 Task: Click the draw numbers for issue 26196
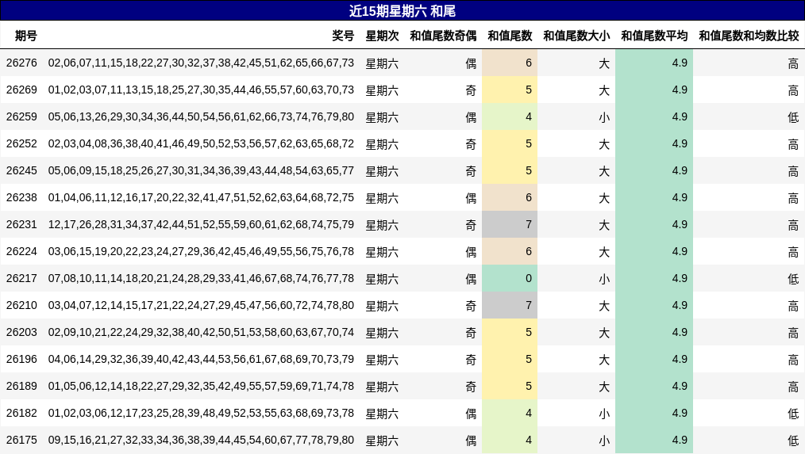pos(202,359)
